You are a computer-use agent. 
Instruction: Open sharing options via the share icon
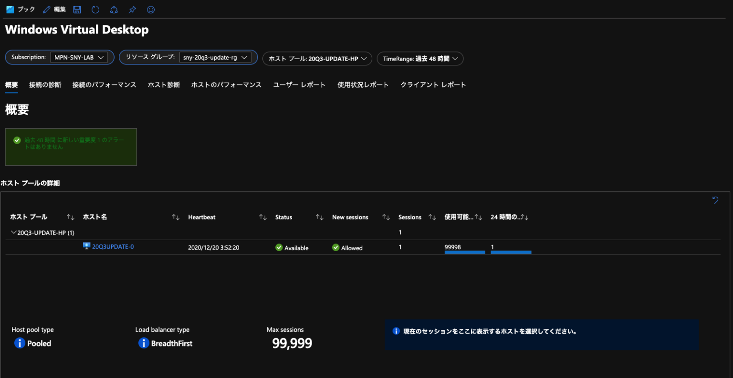pyautogui.click(x=114, y=10)
